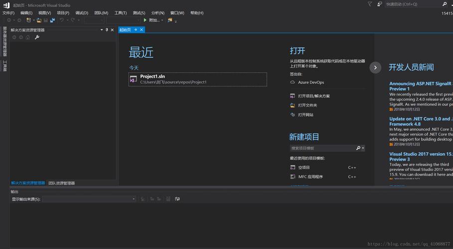Click the feedback icon in title bar
The height and width of the screenshot is (249, 453).
[x=380, y=4]
